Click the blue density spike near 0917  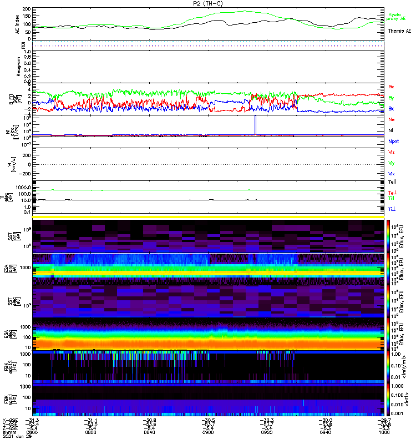click(x=255, y=125)
